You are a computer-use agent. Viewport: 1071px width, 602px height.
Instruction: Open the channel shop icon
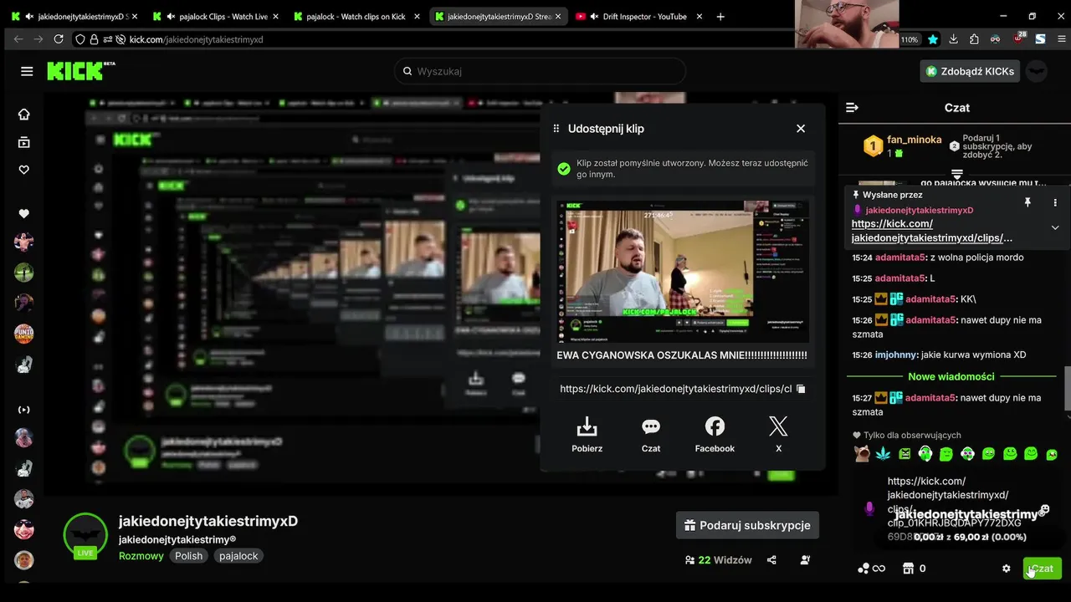point(908,569)
